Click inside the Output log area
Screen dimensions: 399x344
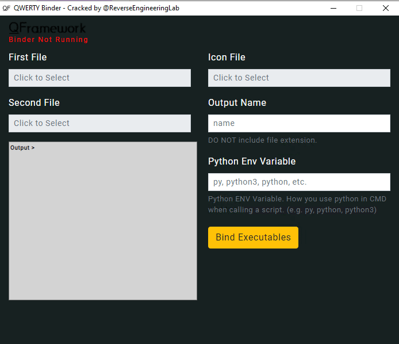[x=103, y=221]
